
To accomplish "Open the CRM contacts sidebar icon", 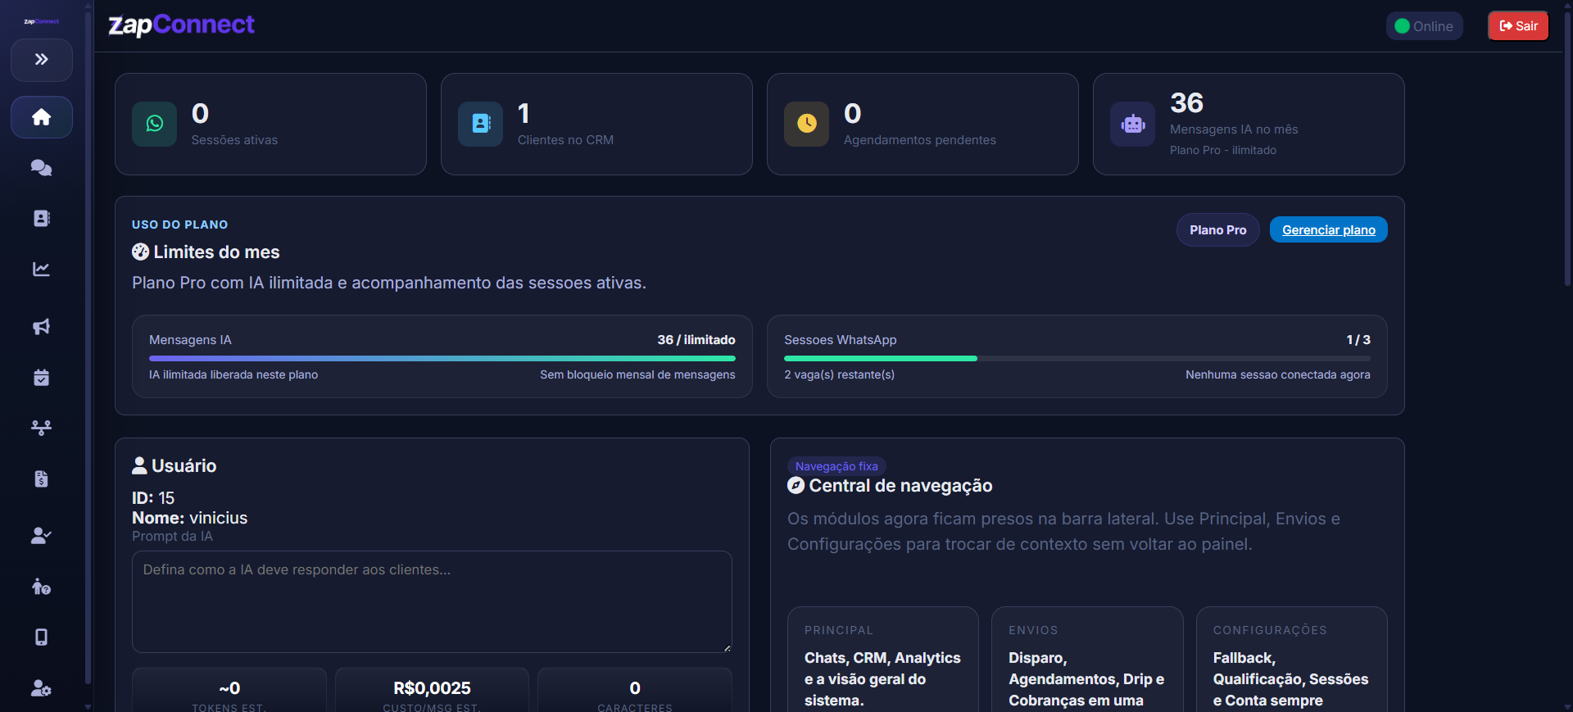I will [42, 218].
